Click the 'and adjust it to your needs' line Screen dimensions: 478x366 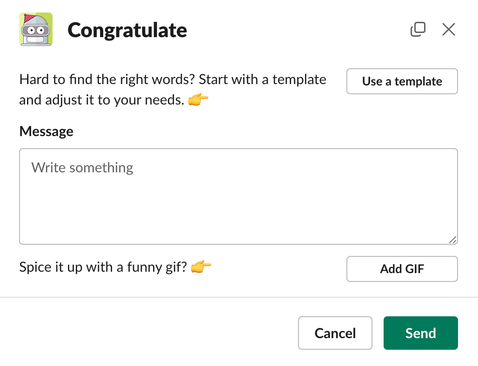[x=101, y=100]
